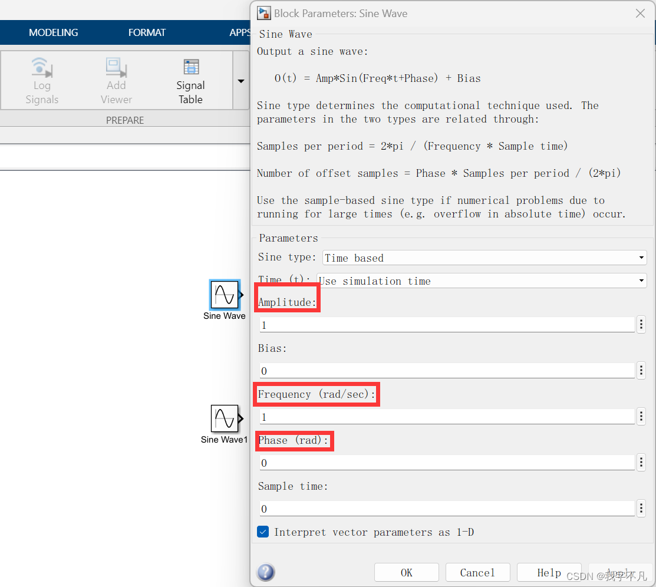
Task: Click the Frequency input field
Action: [x=447, y=417]
